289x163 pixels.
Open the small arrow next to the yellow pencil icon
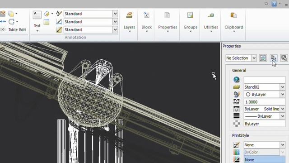tap(52, 14)
